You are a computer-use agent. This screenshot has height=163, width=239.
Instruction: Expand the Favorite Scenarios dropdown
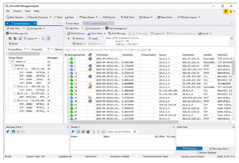tap(50, 17)
